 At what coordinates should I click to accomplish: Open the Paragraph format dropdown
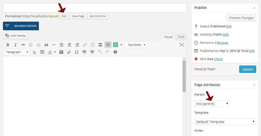point(17,52)
